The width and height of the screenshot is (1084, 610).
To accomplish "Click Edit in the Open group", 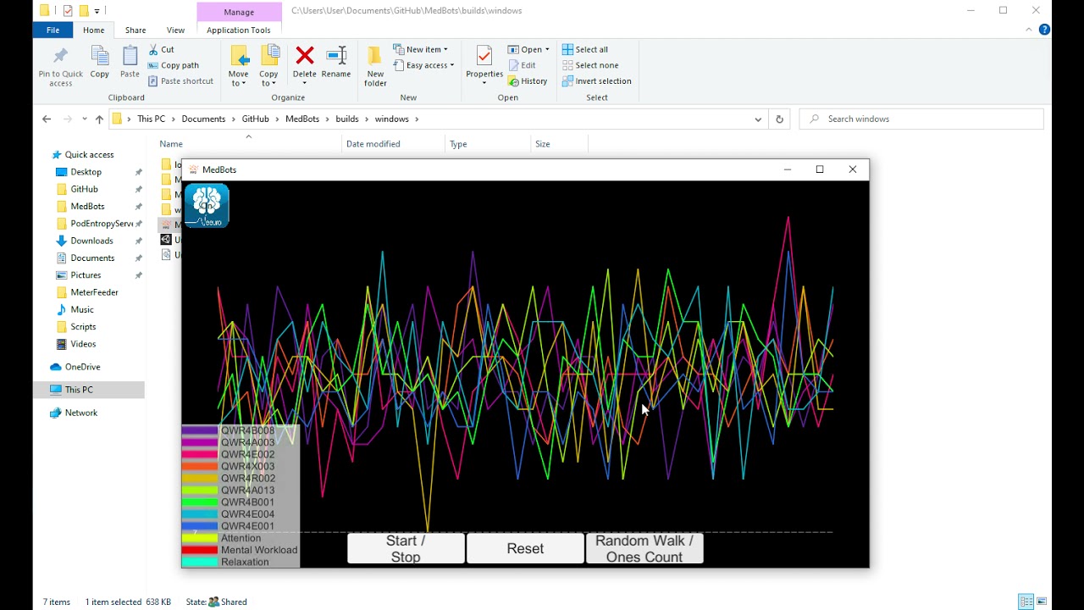I will point(522,65).
